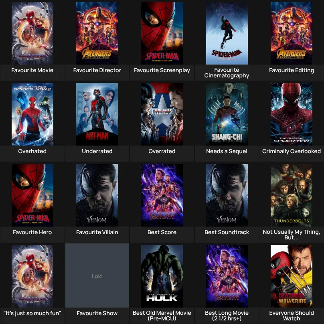Open the Favourite Villain Venom poster

(x=97, y=195)
